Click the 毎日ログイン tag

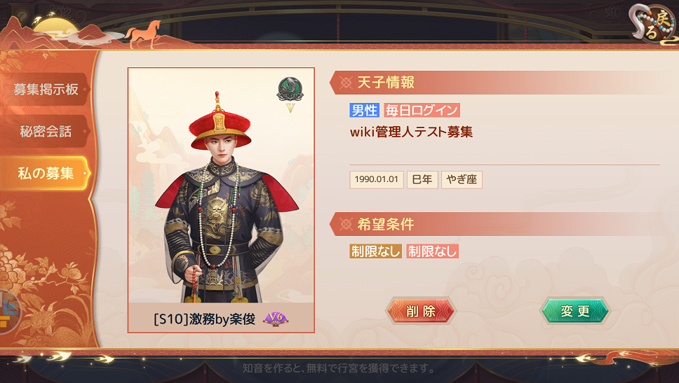422,110
